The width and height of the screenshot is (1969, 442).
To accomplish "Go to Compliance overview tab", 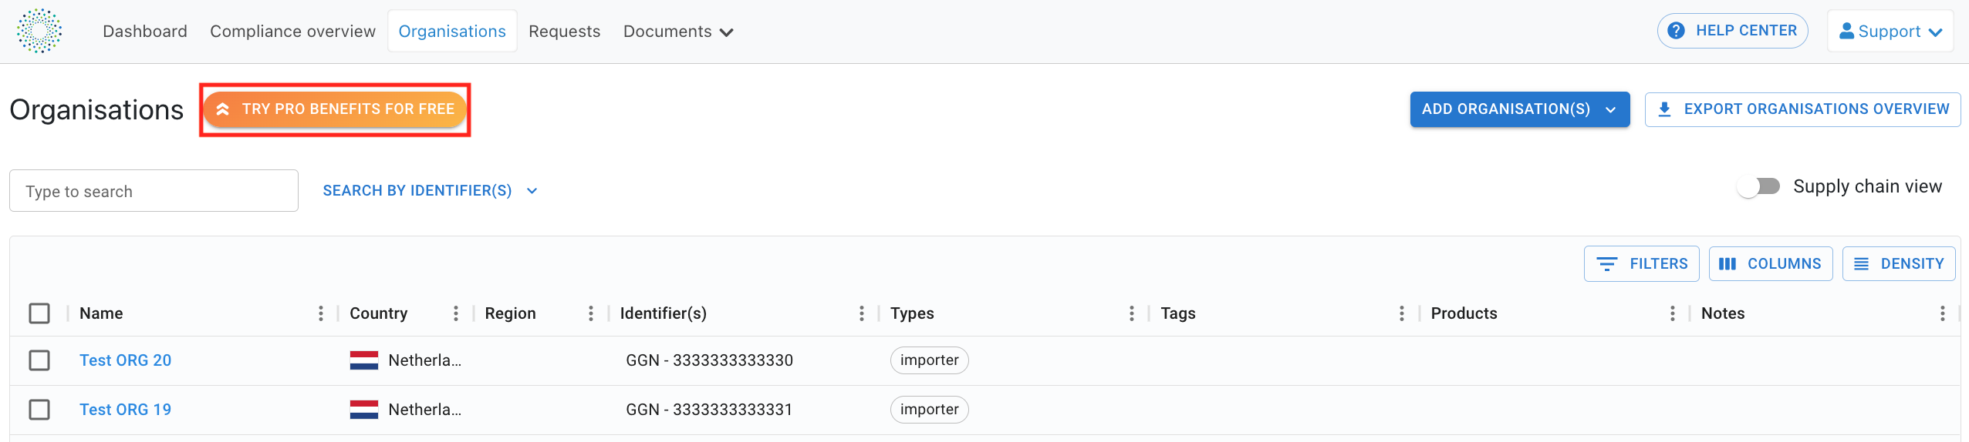I will pos(292,32).
